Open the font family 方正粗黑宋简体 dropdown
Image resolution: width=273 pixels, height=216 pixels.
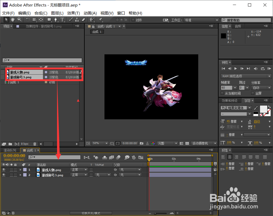coord(236,108)
